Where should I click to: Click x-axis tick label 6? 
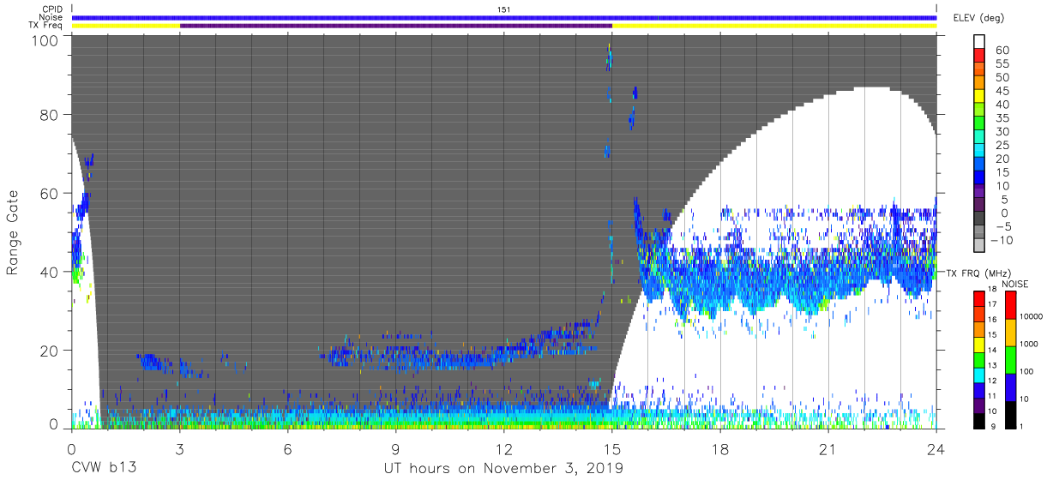pyautogui.click(x=287, y=448)
